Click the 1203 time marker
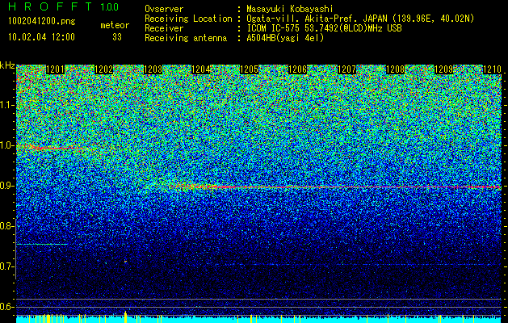 pyautogui.click(x=153, y=69)
